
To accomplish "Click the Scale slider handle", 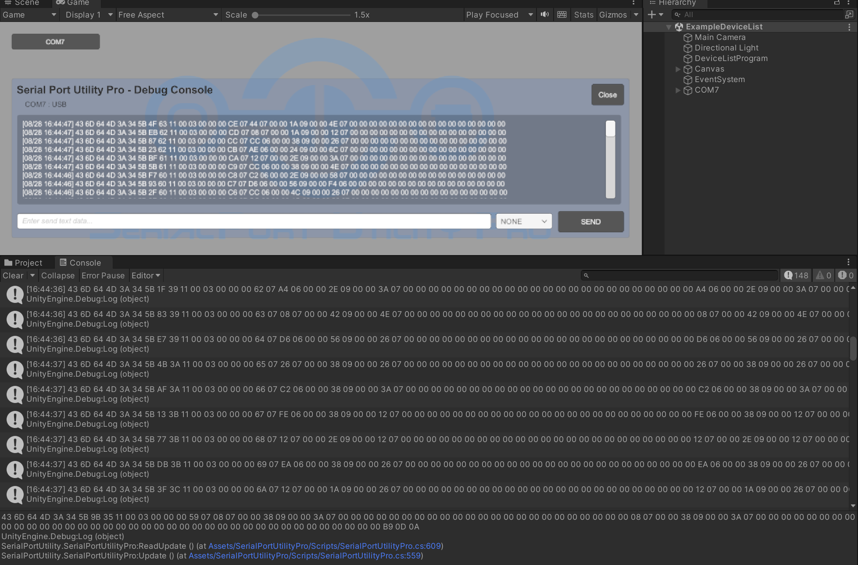I will 255,15.
